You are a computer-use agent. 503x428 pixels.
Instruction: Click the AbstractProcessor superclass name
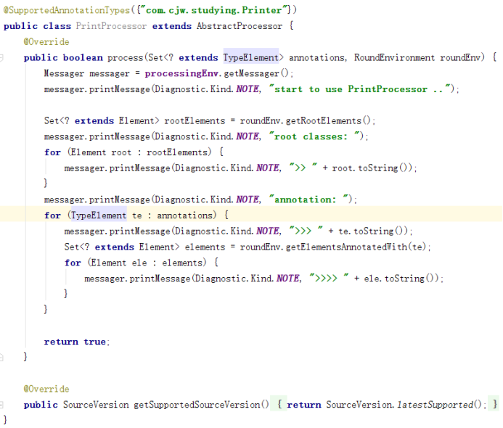tap(240, 26)
